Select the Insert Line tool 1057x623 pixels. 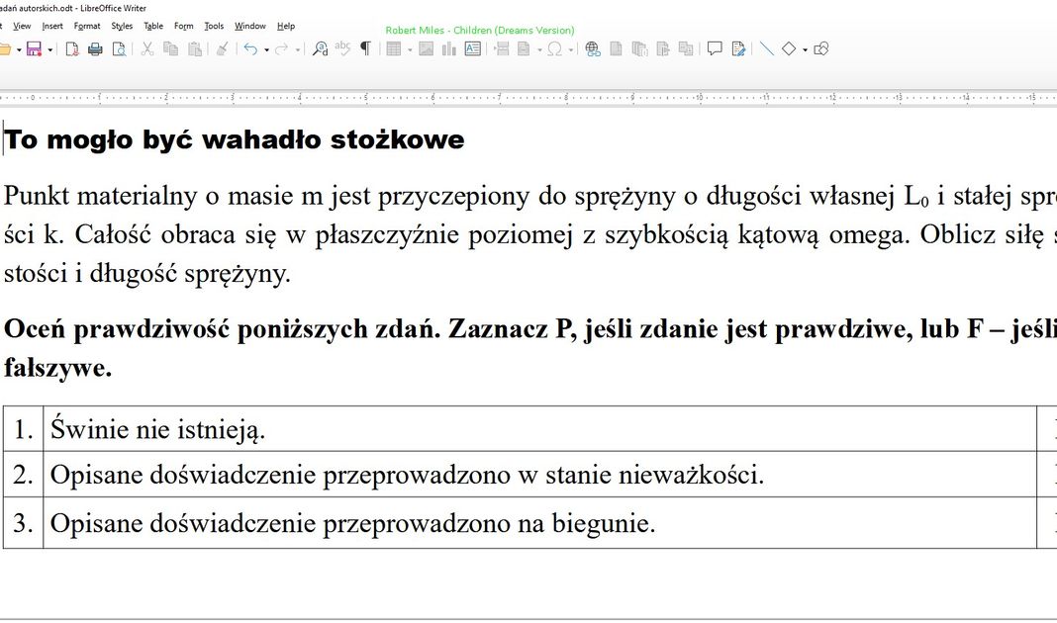click(766, 48)
